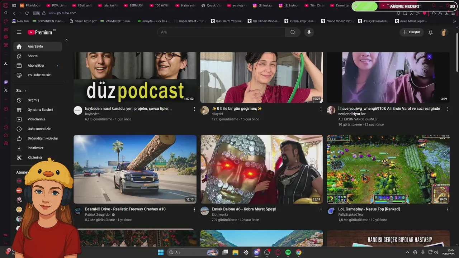The width and height of the screenshot is (459, 258).
Task: Switch to the İstanbul V tab
Action: click(108, 5)
